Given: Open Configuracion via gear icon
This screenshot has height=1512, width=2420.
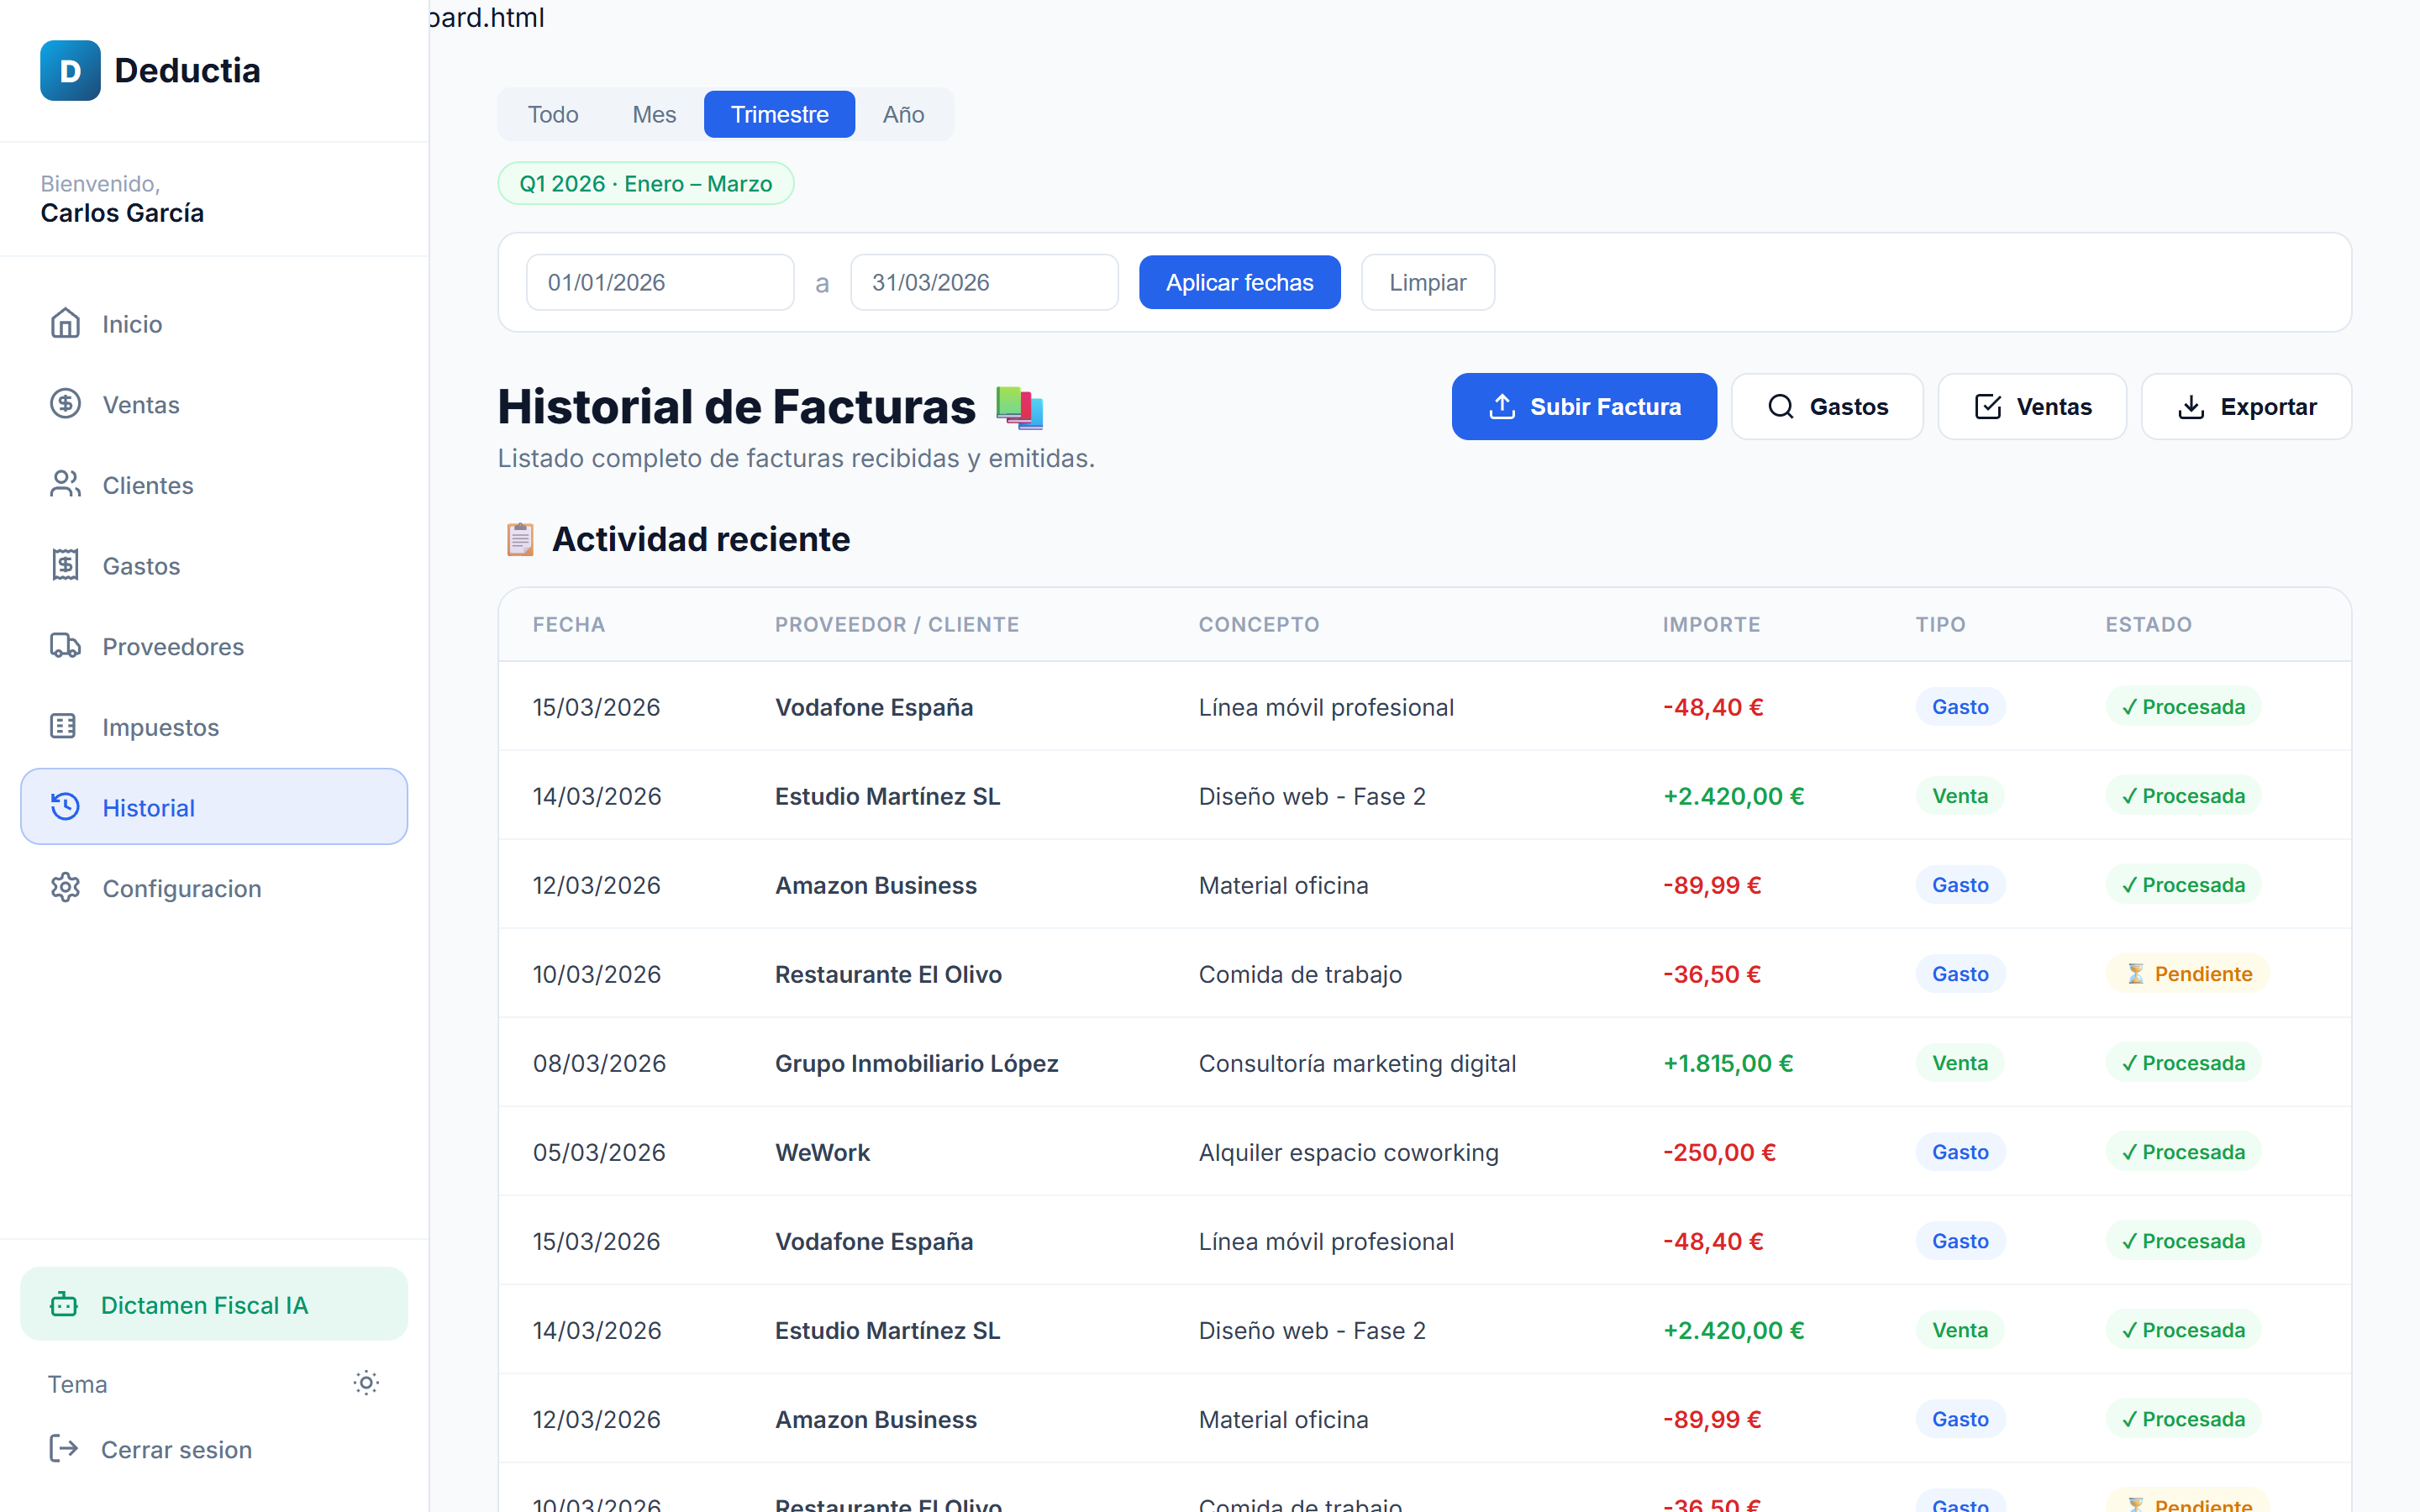Looking at the screenshot, I should click(65, 888).
